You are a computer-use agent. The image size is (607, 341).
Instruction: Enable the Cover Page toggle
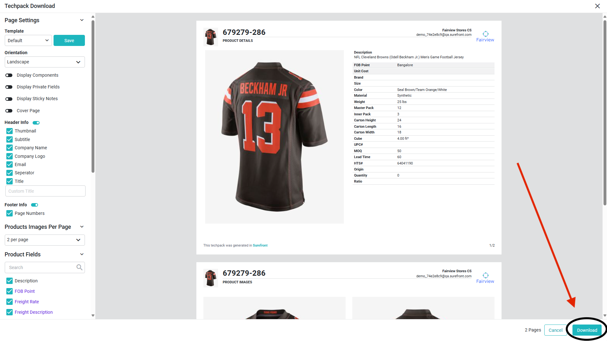point(9,111)
